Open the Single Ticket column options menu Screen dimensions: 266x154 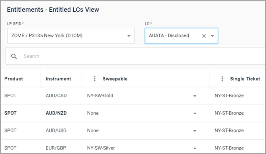222,79
